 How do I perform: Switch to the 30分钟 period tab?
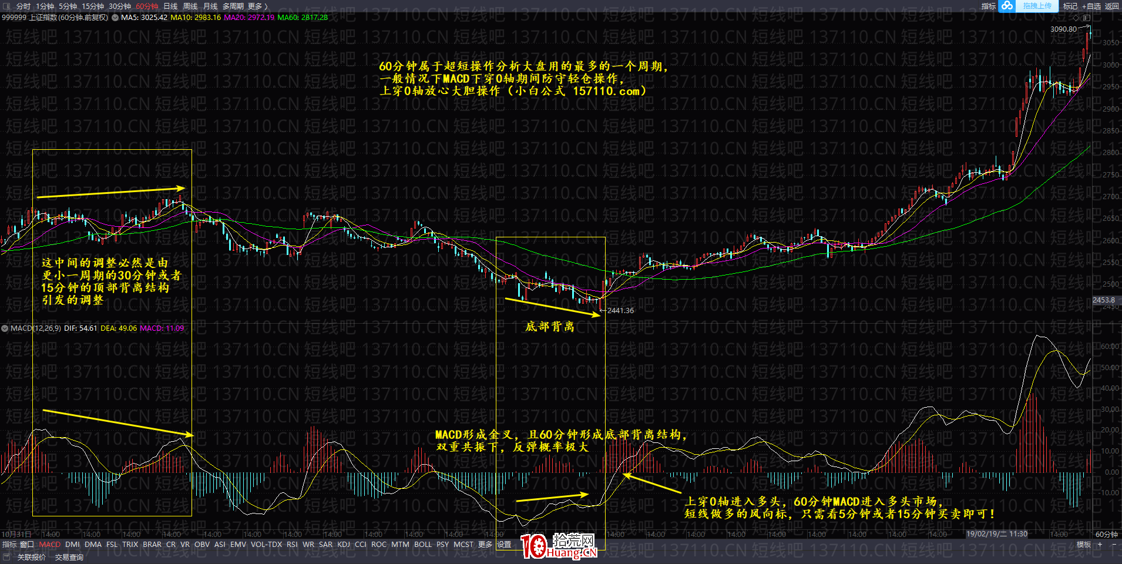(x=120, y=6)
